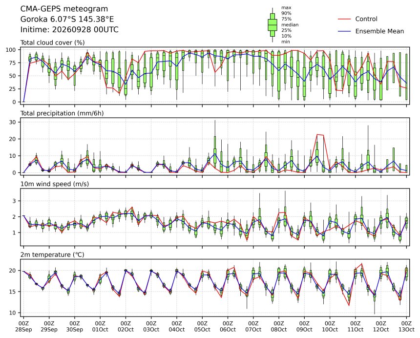420x338 pixels.
Task: Click the Goroka location coordinates text
Action: (67, 19)
